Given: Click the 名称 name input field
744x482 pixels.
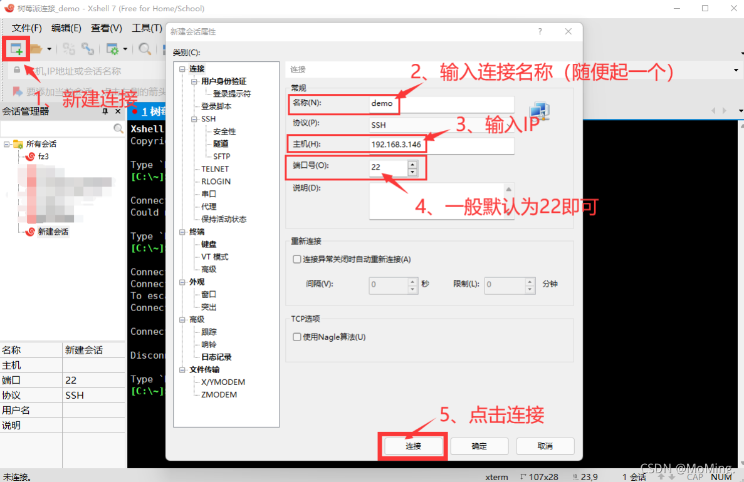Looking at the screenshot, I should 442,104.
